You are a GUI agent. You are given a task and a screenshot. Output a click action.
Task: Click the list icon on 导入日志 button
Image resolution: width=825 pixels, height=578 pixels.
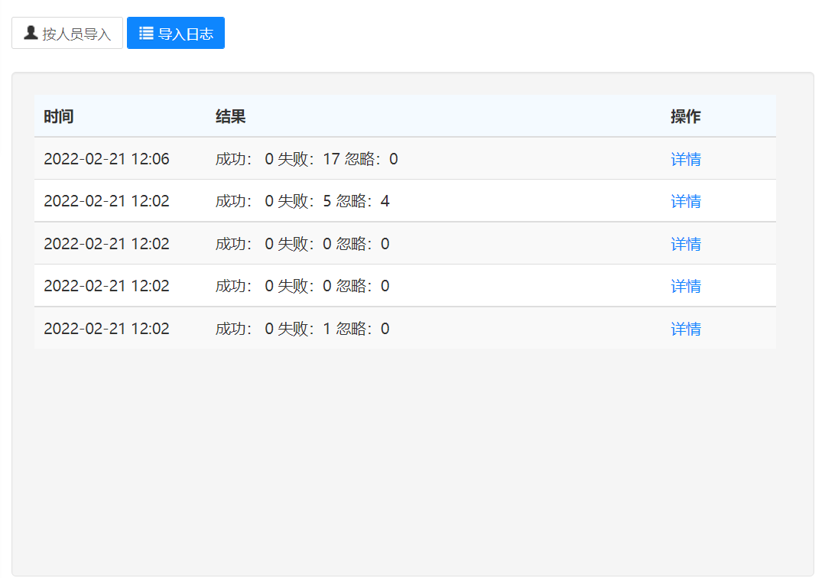pos(146,33)
